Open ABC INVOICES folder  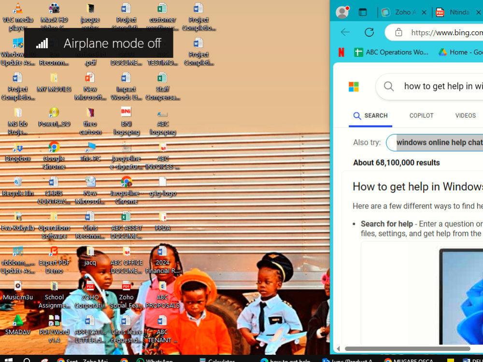[x=162, y=156]
